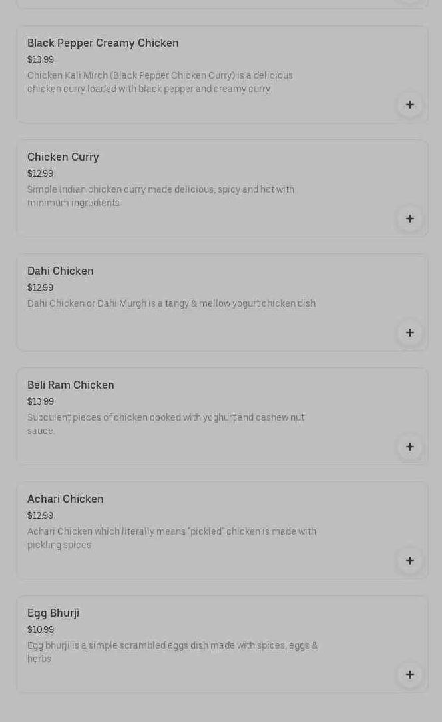This screenshot has height=722, width=442.
Task: Add Achari Chicken to the order
Action: (x=409, y=561)
